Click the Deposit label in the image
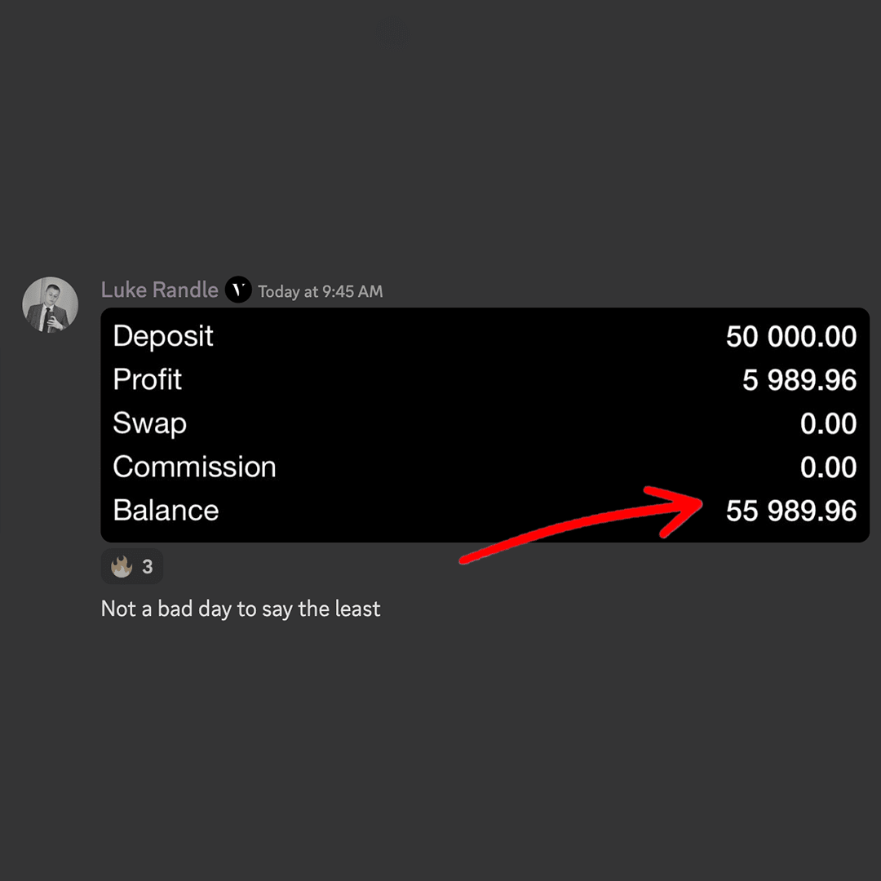The width and height of the screenshot is (881, 881). (163, 336)
